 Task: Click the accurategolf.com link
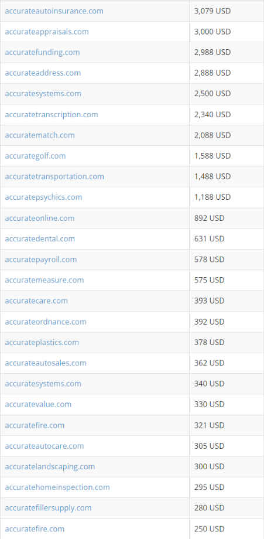[35, 156]
